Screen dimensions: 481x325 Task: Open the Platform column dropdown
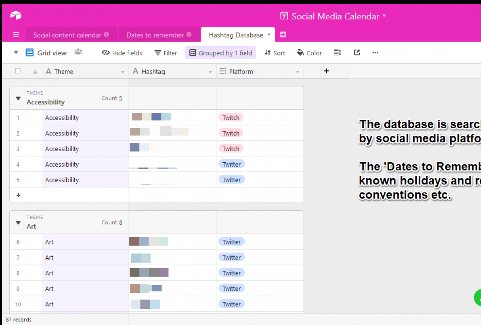(x=297, y=72)
